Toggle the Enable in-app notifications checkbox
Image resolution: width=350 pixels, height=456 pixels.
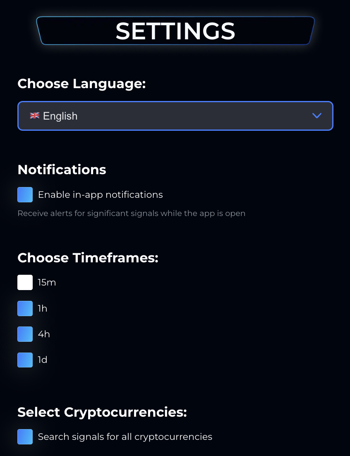coord(25,194)
